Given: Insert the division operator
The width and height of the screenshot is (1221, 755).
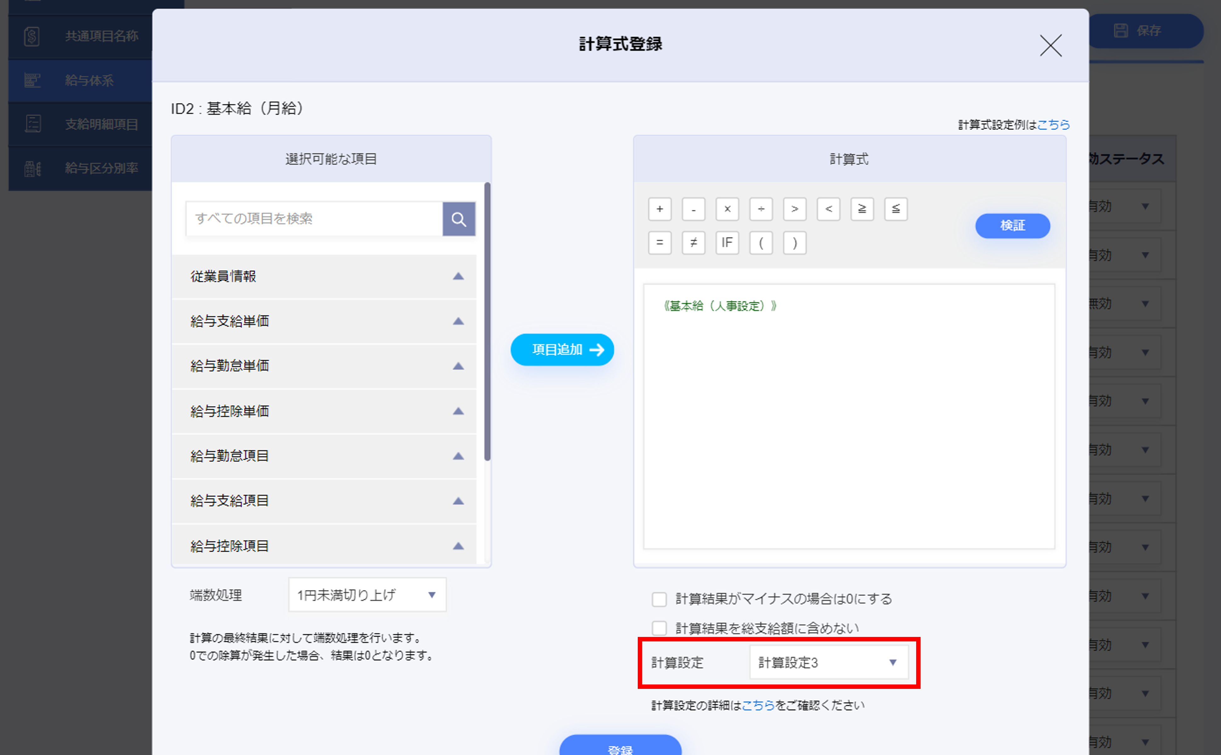Looking at the screenshot, I should (x=761, y=209).
